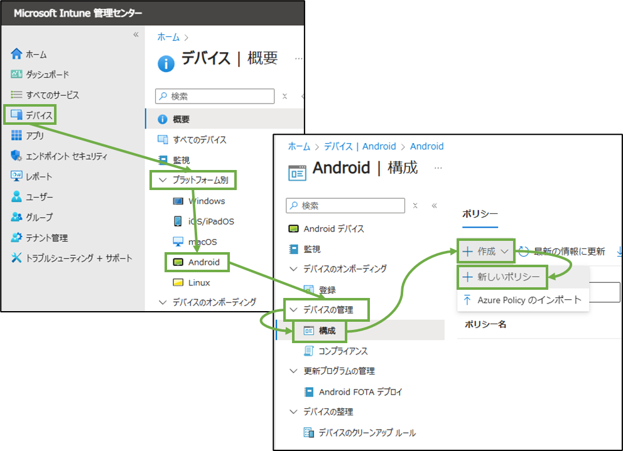Collapse the プラットフォーム別 section
623x451 pixels.
pos(163,180)
